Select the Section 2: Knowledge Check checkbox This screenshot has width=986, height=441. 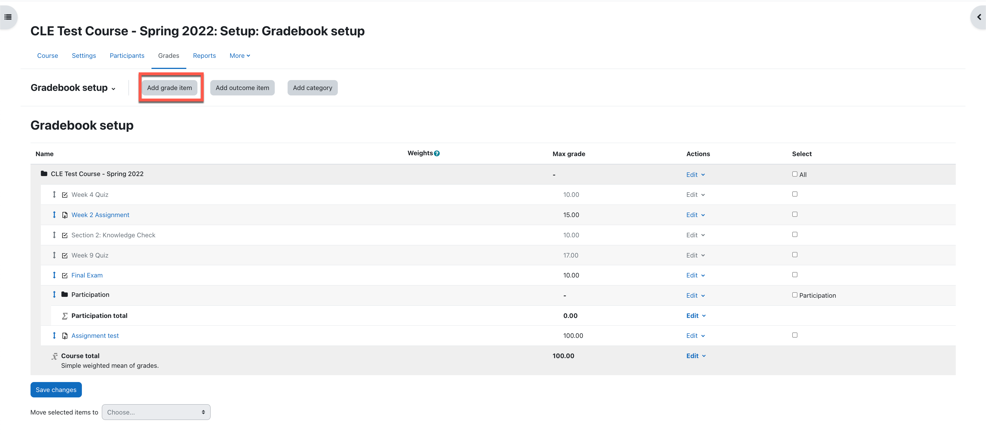click(795, 235)
